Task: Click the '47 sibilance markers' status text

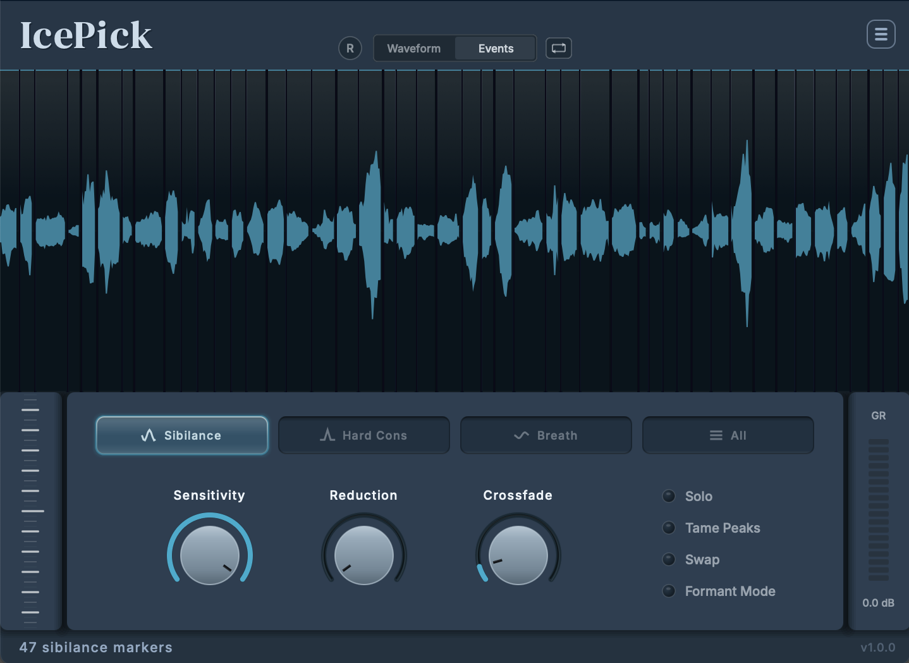Action: click(96, 647)
